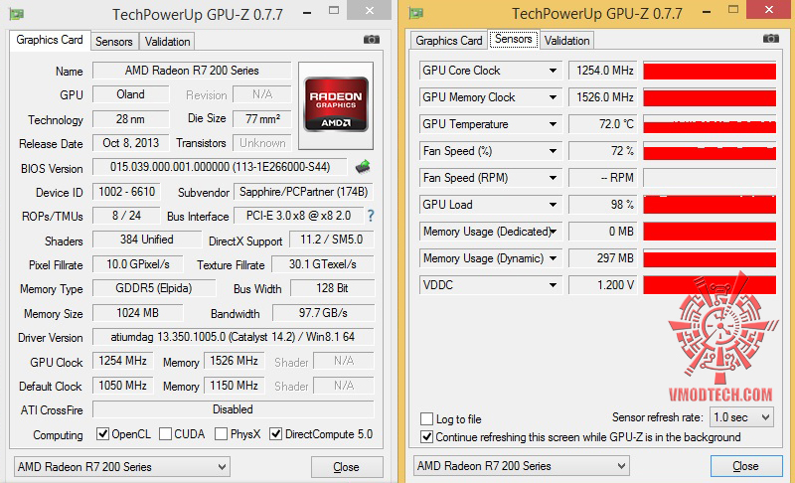Open GPU selector dropdown in left window
The width and height of the screenshot is (795, 483).
(x=121, y=467)
